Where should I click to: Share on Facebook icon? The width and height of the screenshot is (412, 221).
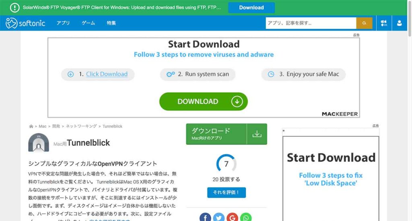(205, 217)
